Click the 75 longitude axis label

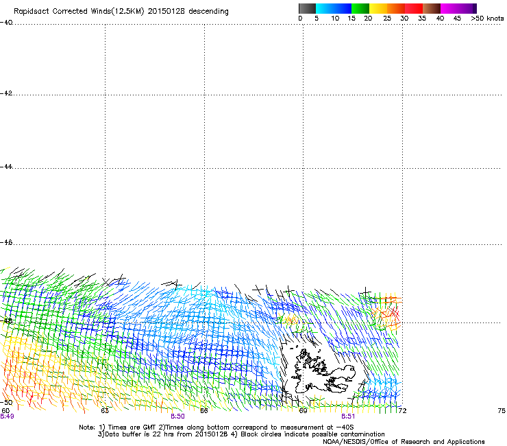point(502,411)
